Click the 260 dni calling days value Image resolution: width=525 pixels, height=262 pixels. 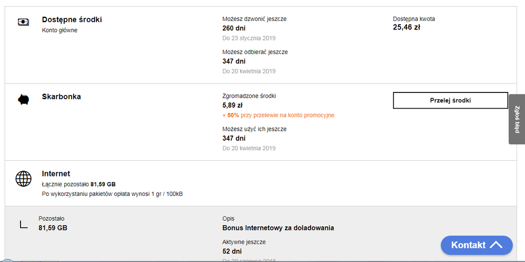pyautogui.click(x=234, y=28)
